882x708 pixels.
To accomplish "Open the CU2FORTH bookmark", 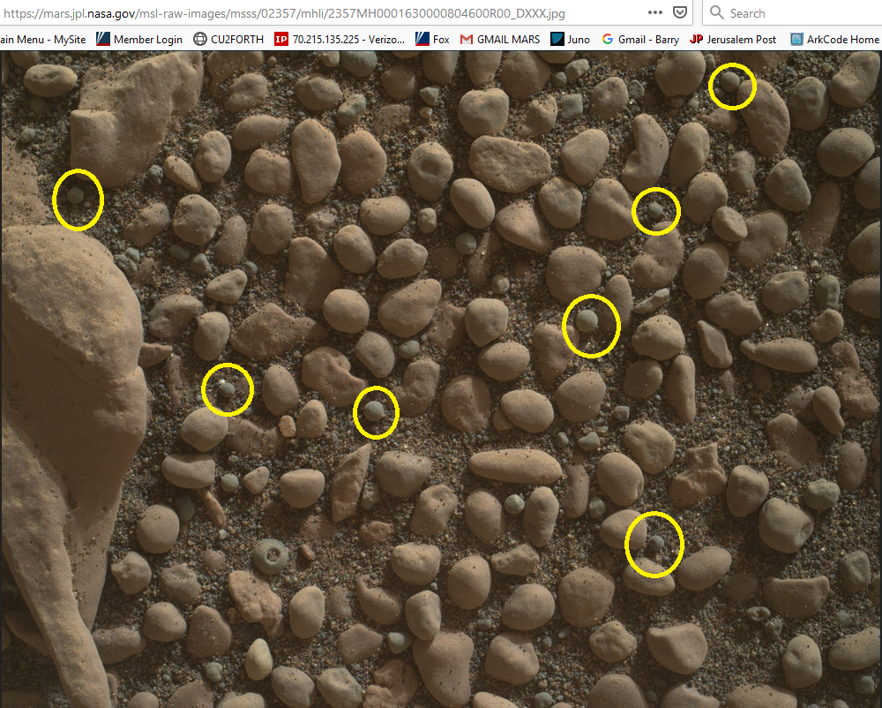I will [229, 40].
